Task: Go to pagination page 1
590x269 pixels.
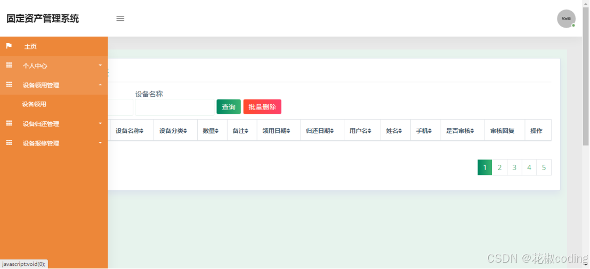Action: [x=485, y=167]
